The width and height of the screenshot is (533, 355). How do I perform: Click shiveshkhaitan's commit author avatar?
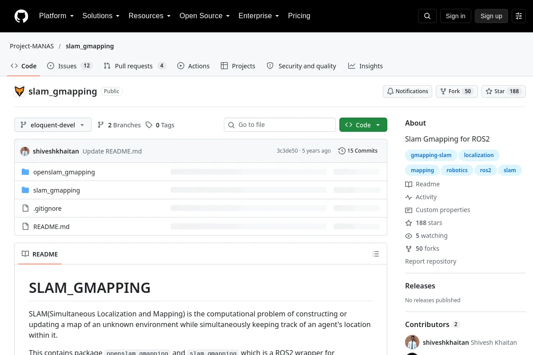pyautogui.click(x=25, y=151)
